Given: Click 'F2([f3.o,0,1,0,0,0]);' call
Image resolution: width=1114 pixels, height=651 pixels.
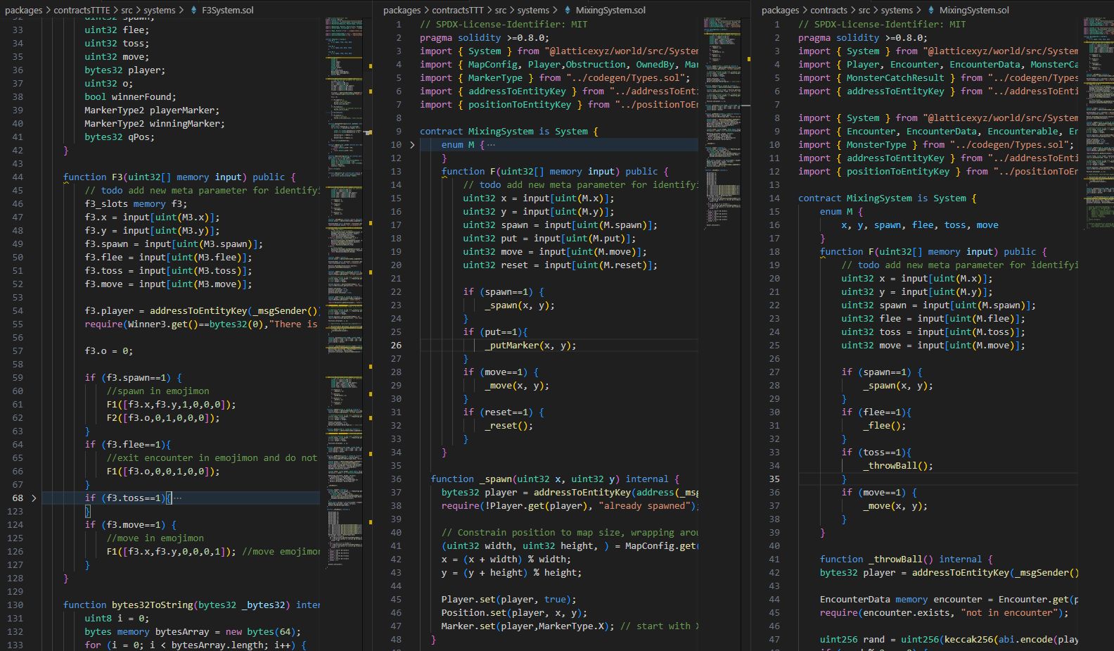Looking at the screenshot, I should point(163,418).
